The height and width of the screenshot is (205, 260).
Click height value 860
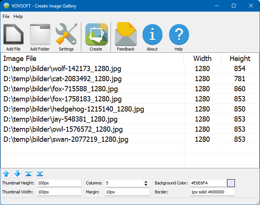click(x=240, y=89)
